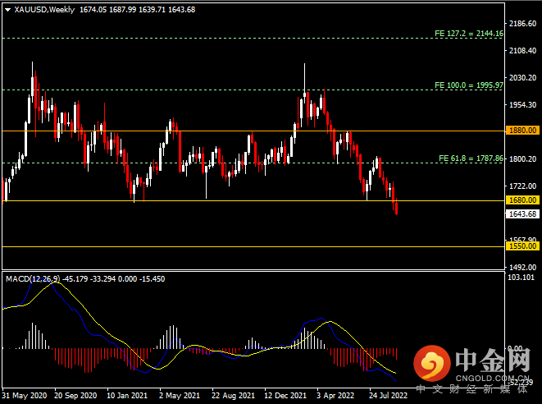Click the 2 May 2021 date marker
Screen dimensions: 542x404
click(x=180, y=395)
